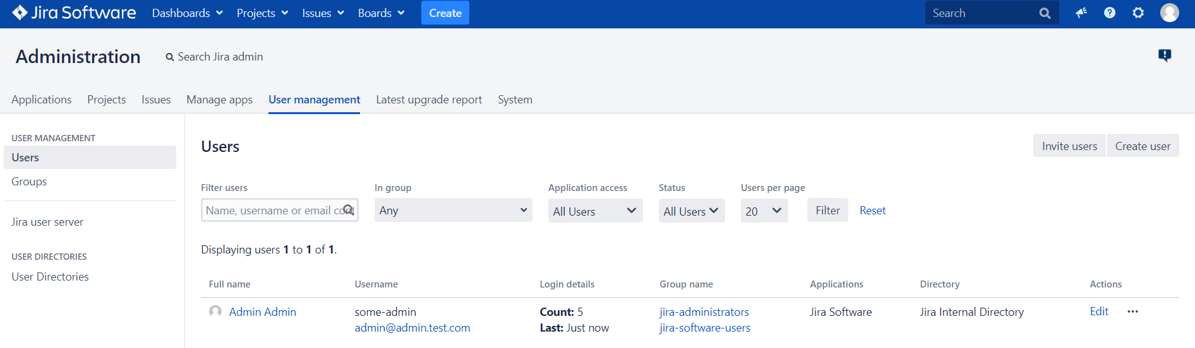Open the help question mark icon
1195x348 pixels.
click(x=1110, y=13)
